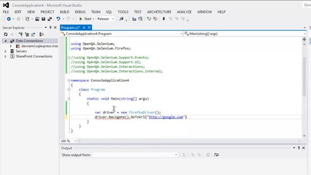Open Output window position dropdown
Image resolution: width=311 pixels, height=175 pixels.
294,148
